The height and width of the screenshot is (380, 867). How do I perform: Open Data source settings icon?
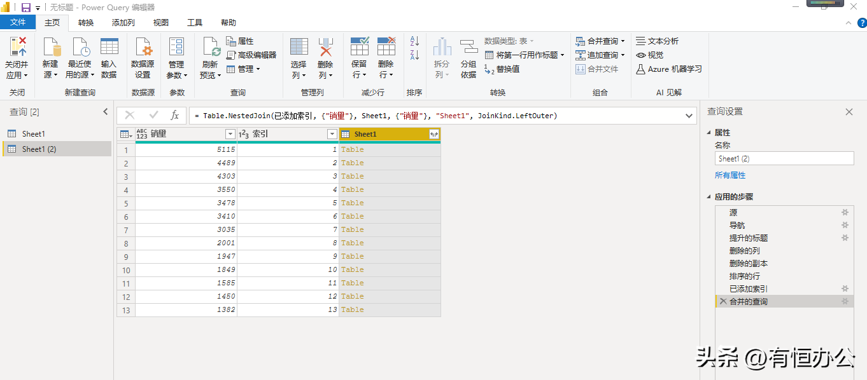point(143,47)
